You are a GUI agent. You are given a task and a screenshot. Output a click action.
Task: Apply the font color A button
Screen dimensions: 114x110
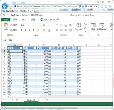[49, 30]
